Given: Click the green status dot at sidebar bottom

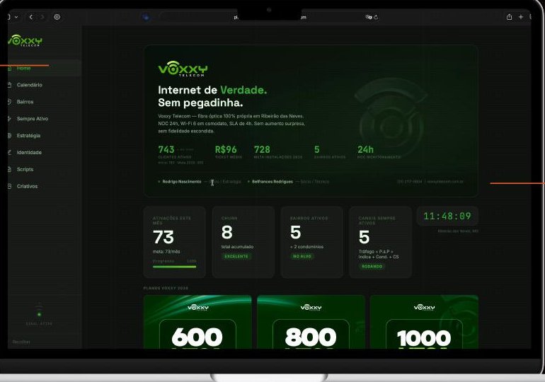Looking at the screenshot, I should 39,314.
